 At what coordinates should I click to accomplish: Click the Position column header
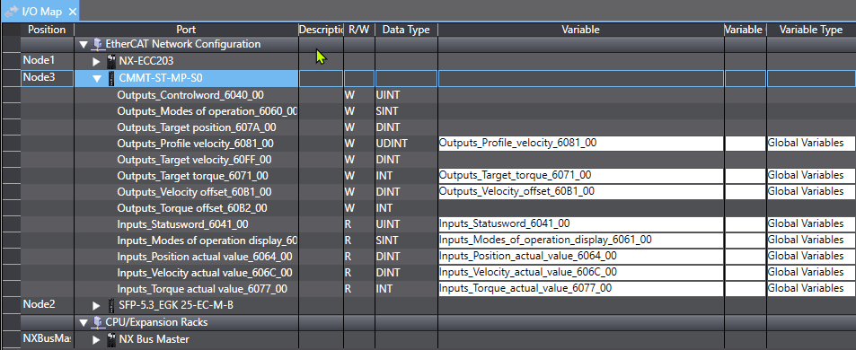click(47, 30)
